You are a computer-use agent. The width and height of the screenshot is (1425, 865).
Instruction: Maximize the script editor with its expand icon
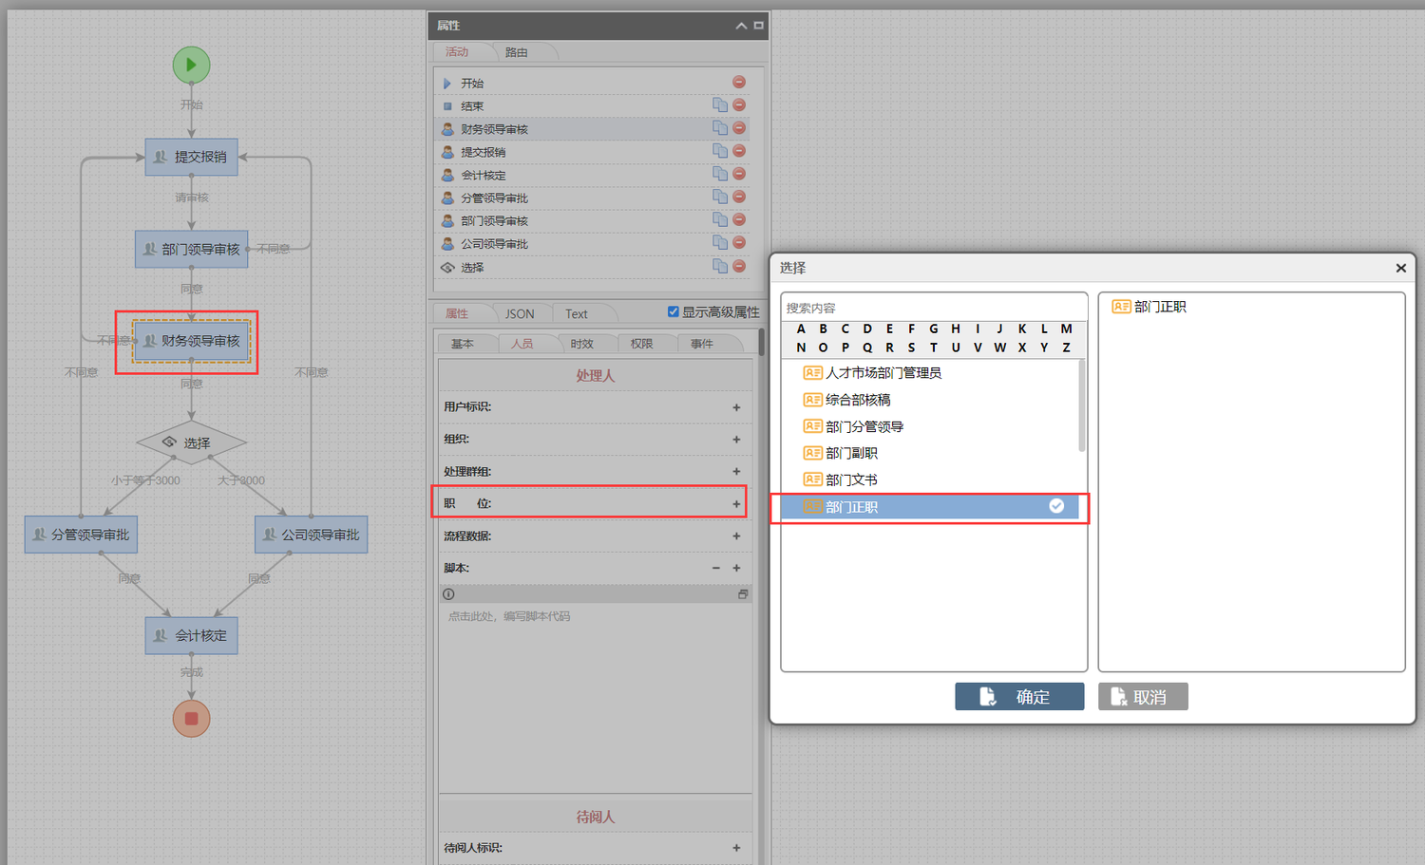coord(743,594)
